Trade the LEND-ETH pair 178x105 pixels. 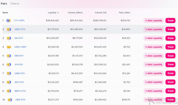click(170, 73)
